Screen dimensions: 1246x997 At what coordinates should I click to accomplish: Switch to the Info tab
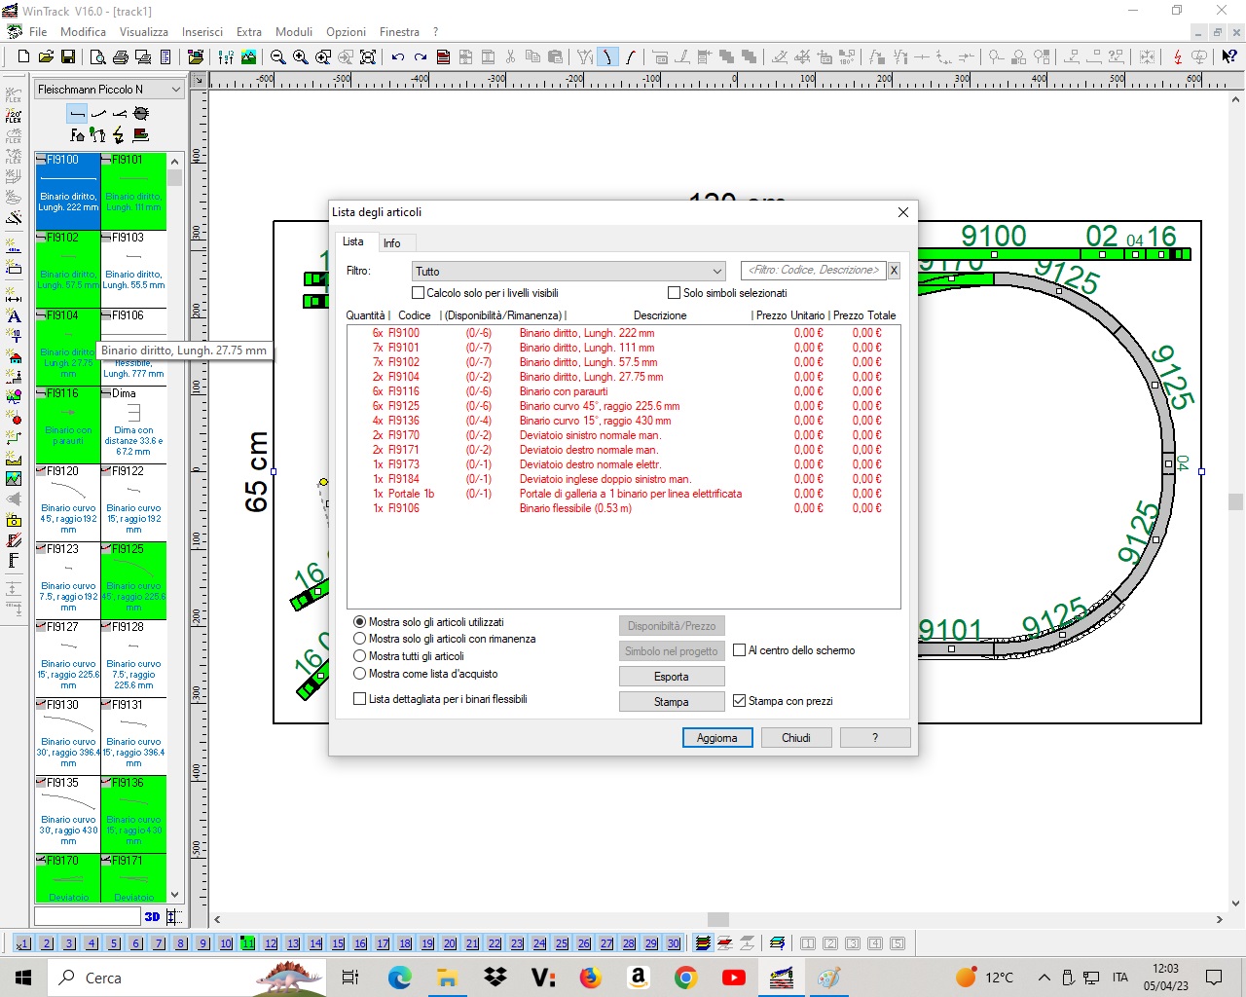tap(391, 243)
